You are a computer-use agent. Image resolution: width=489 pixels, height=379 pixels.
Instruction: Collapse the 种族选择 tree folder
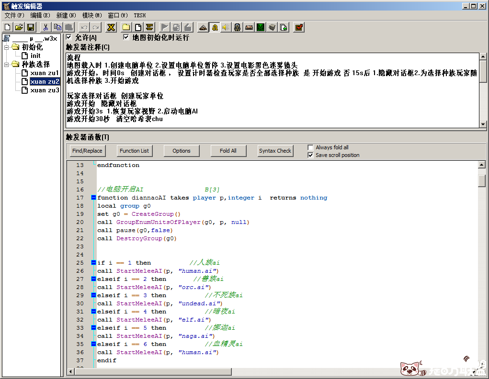click(7, 64)
